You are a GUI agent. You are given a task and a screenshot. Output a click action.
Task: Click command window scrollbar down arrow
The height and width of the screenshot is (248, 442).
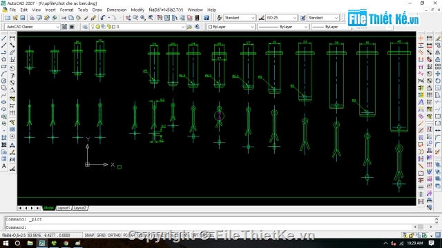tap(436, 222)
